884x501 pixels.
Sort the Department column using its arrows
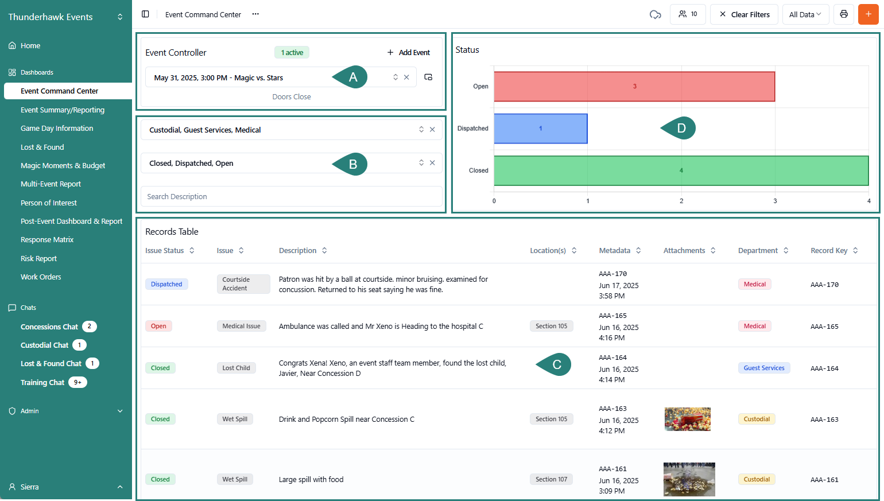click(x=787, y=250)
